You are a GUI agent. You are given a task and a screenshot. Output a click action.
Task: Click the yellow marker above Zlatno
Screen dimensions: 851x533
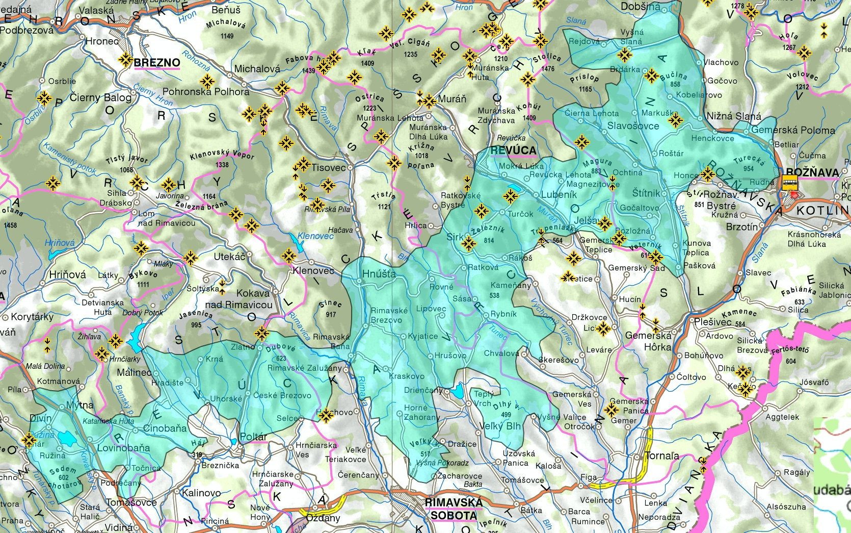point(262,334)
